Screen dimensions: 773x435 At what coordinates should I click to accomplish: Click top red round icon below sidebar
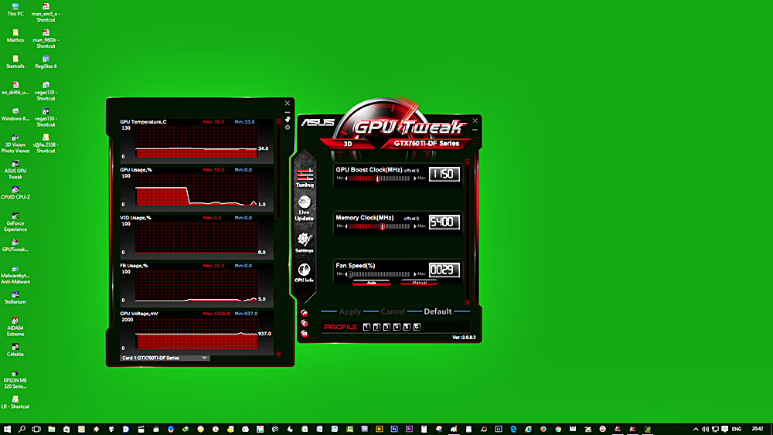pos(304,313)
